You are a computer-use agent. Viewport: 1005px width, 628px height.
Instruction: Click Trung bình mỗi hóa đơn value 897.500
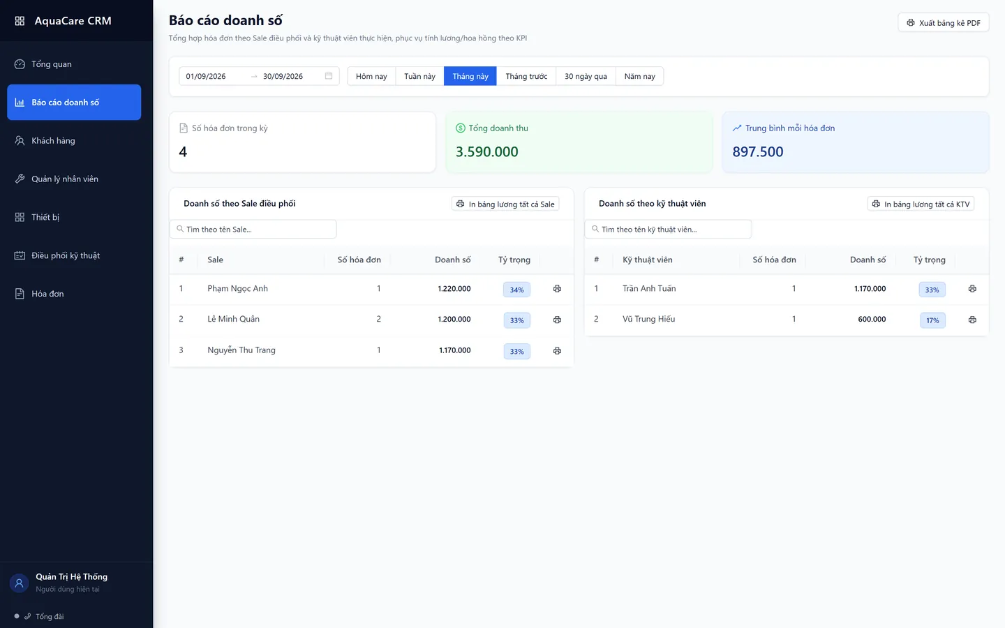(x=758, y=152)
